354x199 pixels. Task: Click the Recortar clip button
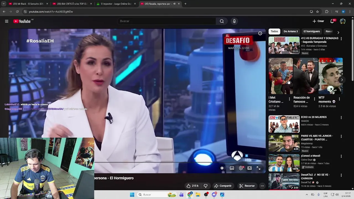(x=247, y=186)
